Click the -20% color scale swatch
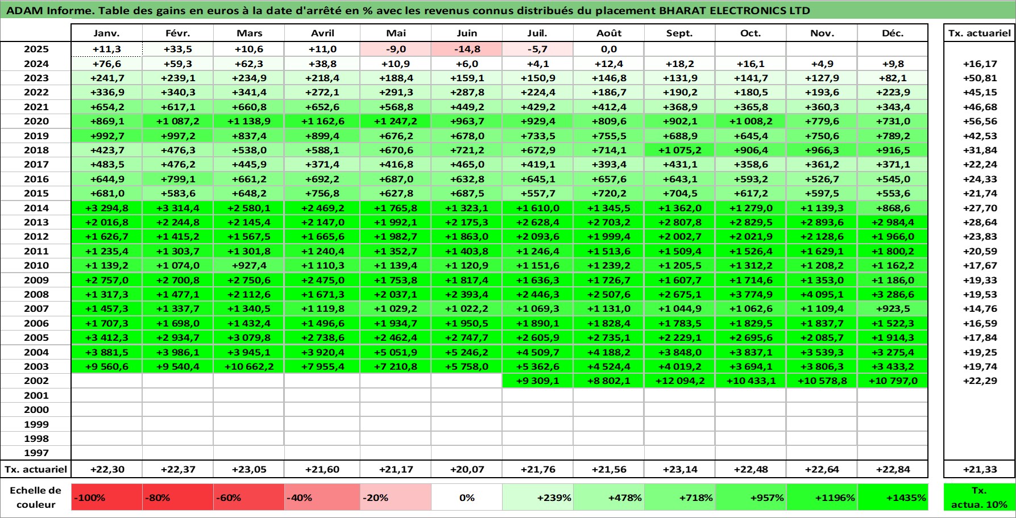 (x=396, y=498)
